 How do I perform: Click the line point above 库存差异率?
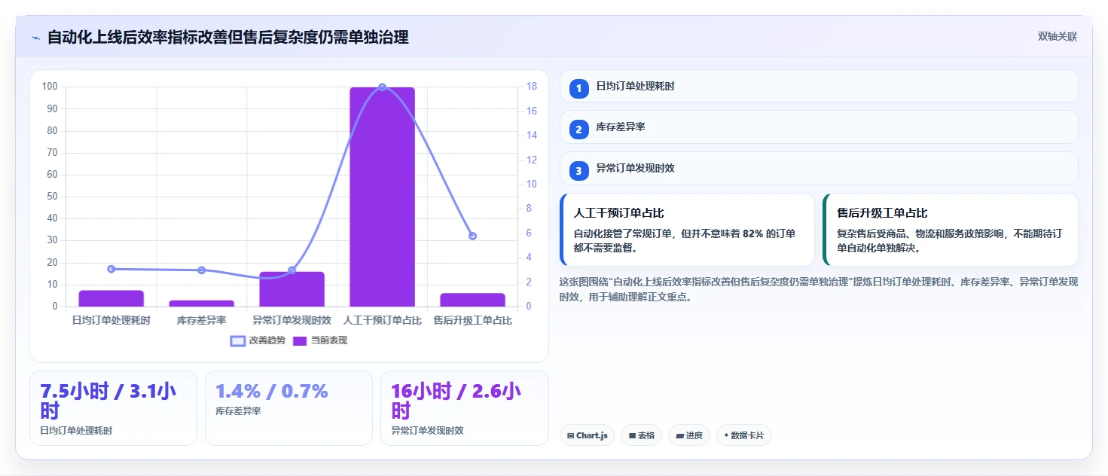[x=201, y=270]
